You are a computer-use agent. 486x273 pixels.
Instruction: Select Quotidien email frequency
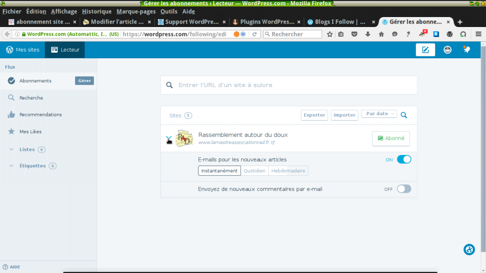click(x=254, y=171)
